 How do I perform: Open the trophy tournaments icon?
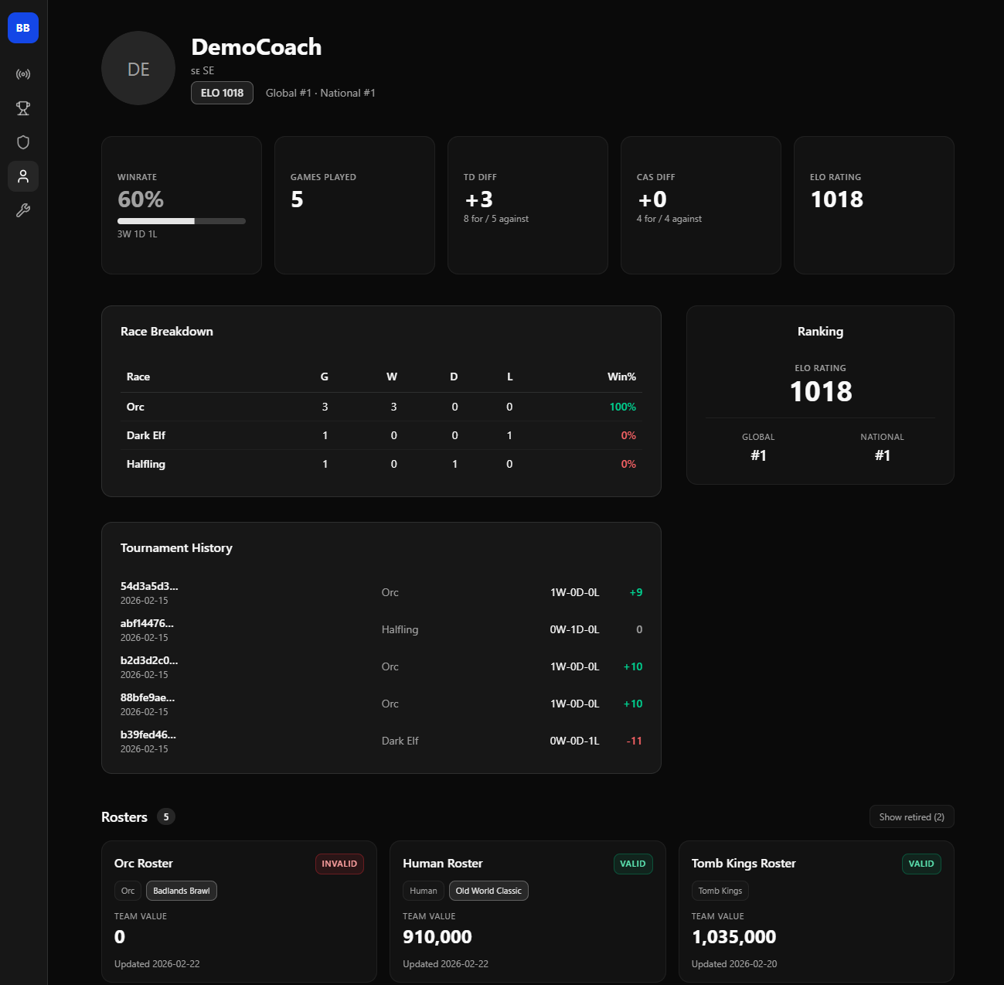(23, 108)
